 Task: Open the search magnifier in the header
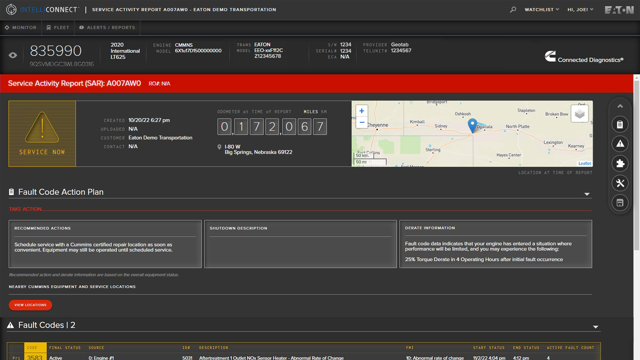[x=513, y=10]
